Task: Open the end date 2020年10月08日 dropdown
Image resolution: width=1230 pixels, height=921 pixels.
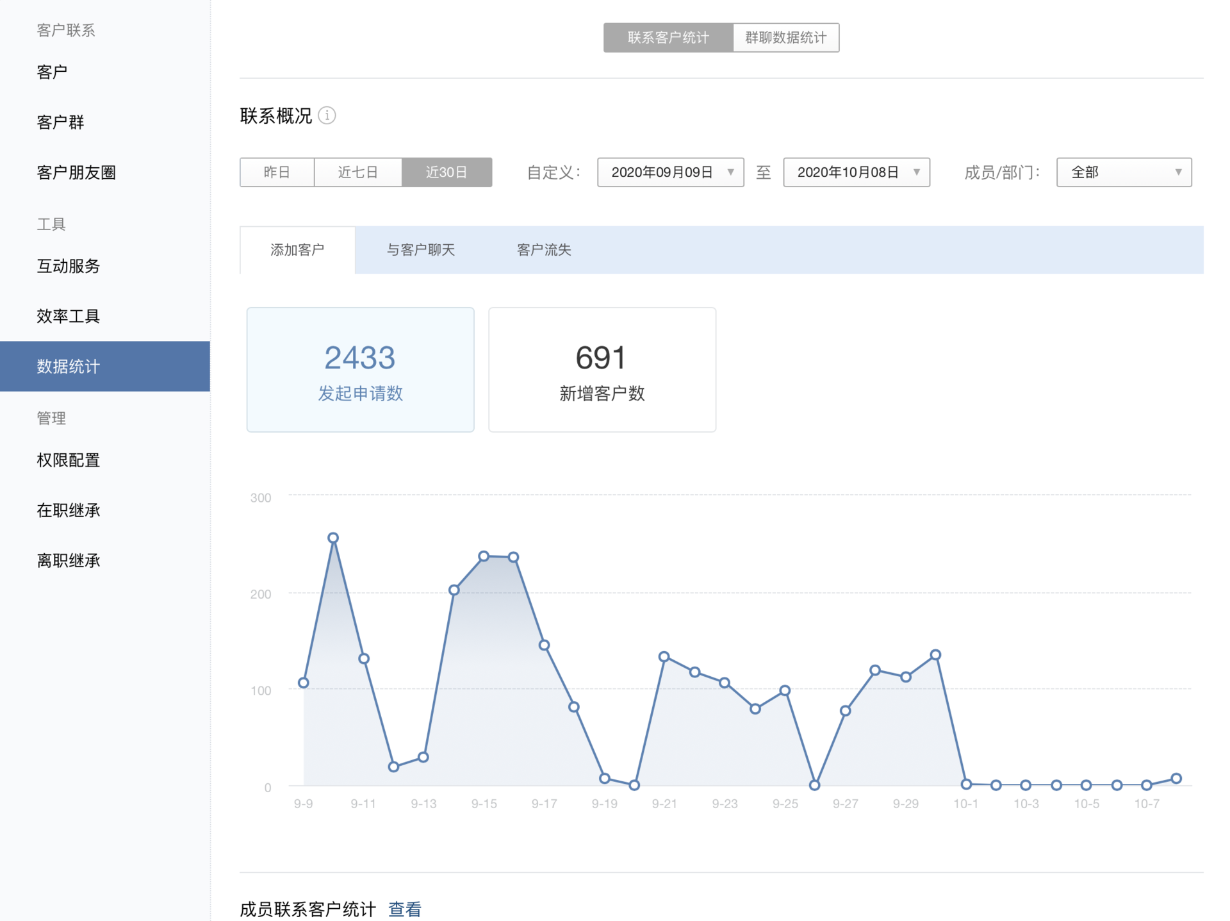Action: (856, 172)
